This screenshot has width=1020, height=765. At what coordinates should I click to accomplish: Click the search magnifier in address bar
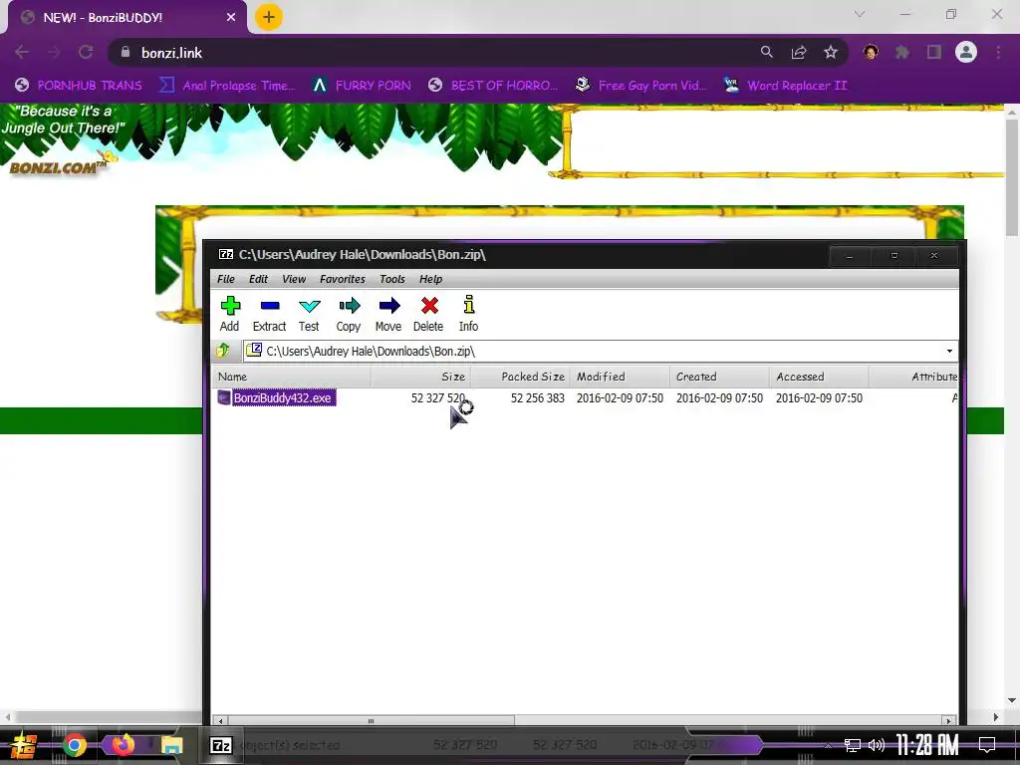click(767, 52)
